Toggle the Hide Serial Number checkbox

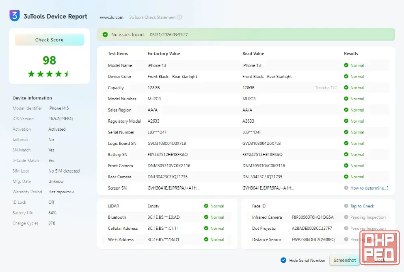[x=283, y=260]
